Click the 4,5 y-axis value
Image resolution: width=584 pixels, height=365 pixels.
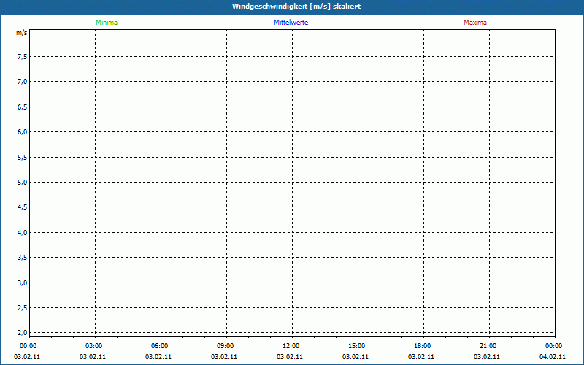click(23, 207)
